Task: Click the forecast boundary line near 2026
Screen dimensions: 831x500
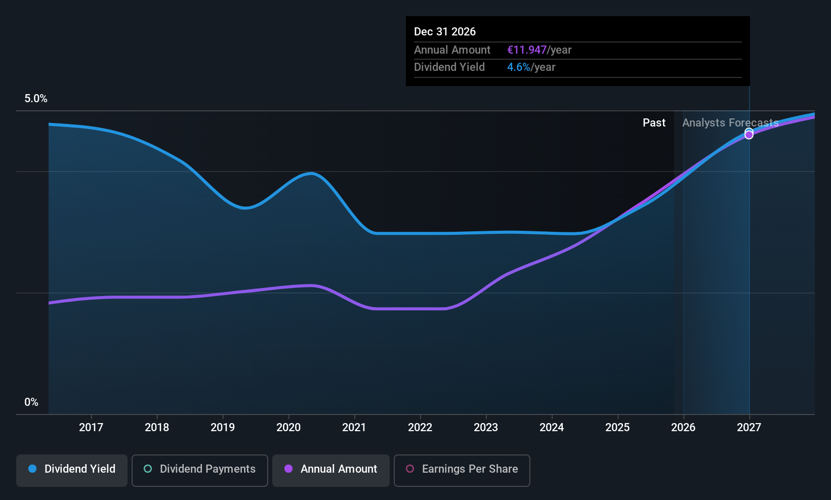Action: [x=683, y=253]
